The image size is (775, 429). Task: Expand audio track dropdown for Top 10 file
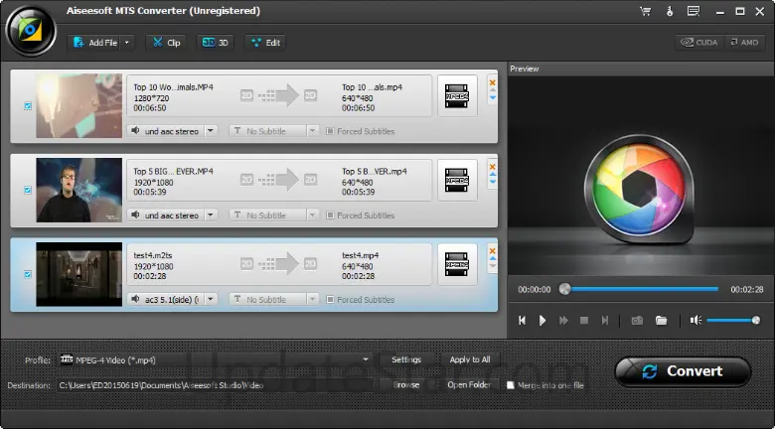point(211,131)
